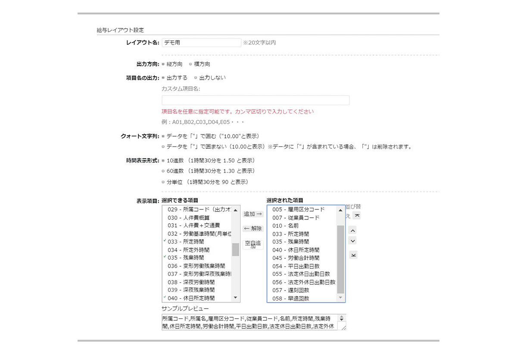Select available item 034 - 所定外時間
The width and height of the screenshot is (517, 356).
(x=197, y=250)
